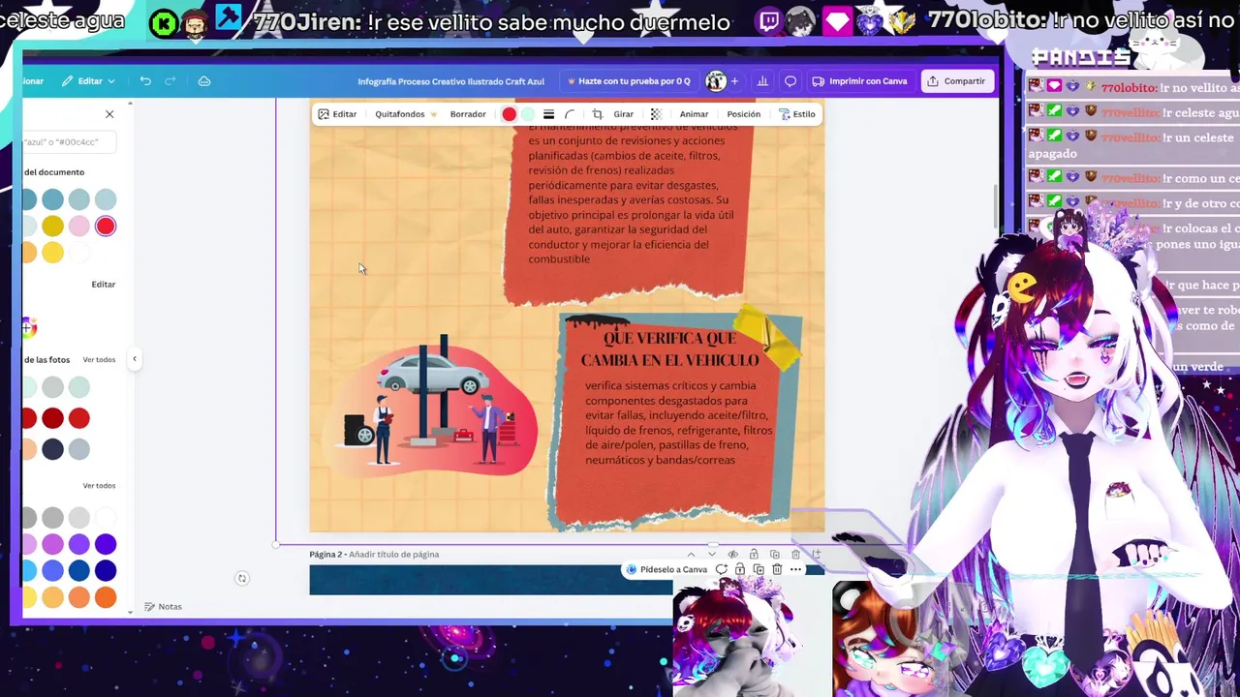This screenshot has height=697, width=1240.
Task: Click Añadir título de página field
Action: 394,555
